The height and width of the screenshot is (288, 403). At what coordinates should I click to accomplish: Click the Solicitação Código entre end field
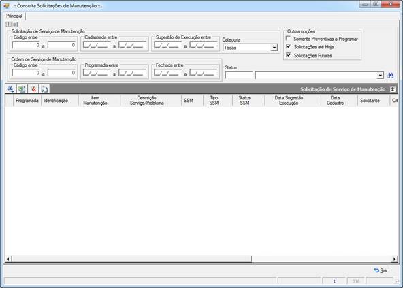click(61, 45)
